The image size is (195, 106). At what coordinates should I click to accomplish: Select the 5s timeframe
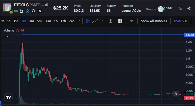[x=9, y=21]
